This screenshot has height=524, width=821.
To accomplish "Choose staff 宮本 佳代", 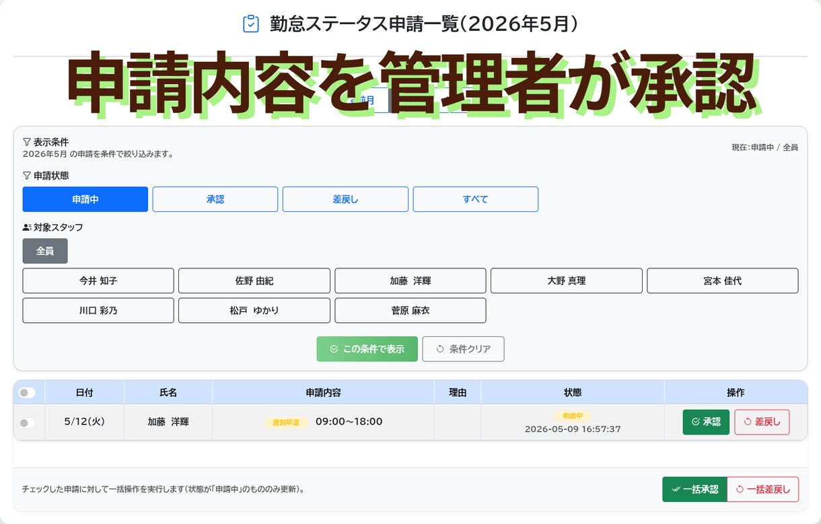I will click(x=723, y=280).
